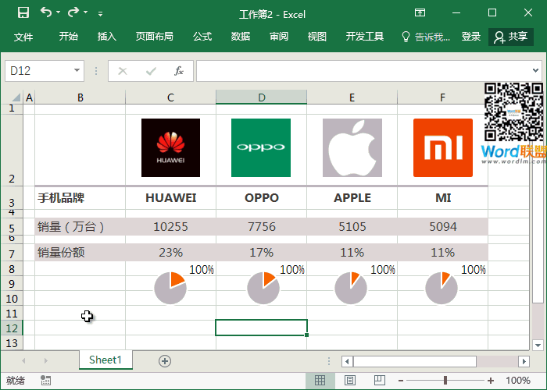The width and height of the screenshot is (547, 390).
Task: Select the HUAWEI header cell
Action: pyautogui.click(x=170, y=198)
